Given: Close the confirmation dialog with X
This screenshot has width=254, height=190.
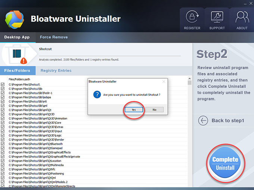Looking at the screenshot, I should [164, 82].
